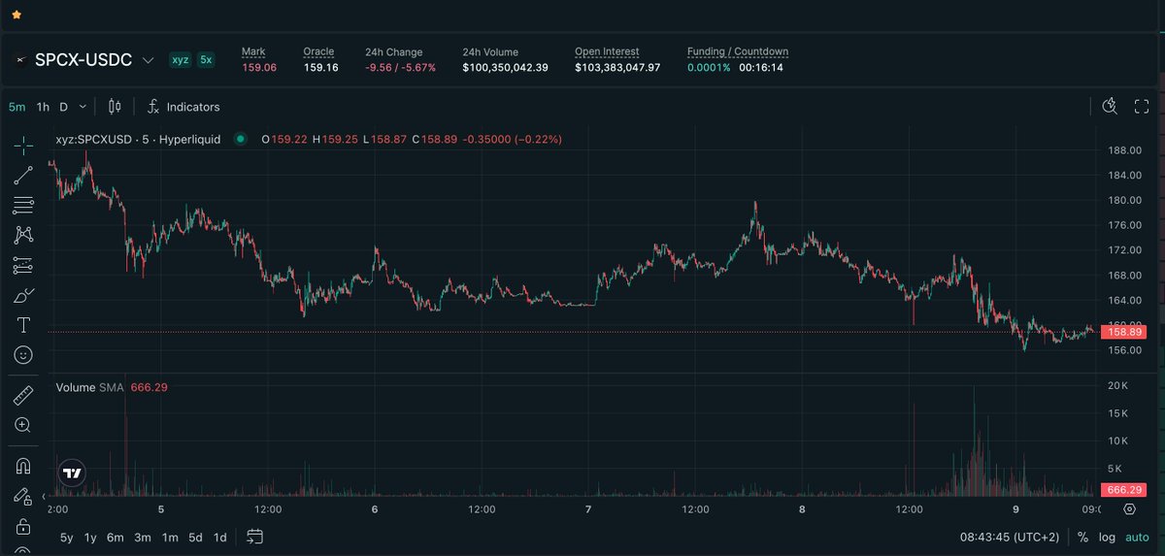Expand the timeframe interval dropdown arrow
Screen dimensions: 1165x556
pos(83,107)
